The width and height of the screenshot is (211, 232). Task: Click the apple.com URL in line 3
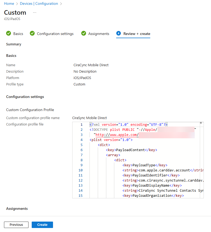point(117,135)
